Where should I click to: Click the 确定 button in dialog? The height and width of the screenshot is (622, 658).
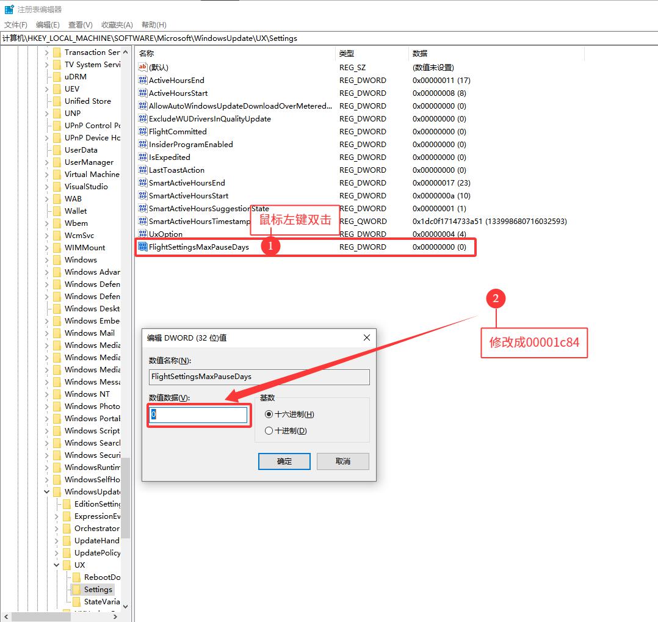coord(284,461)
